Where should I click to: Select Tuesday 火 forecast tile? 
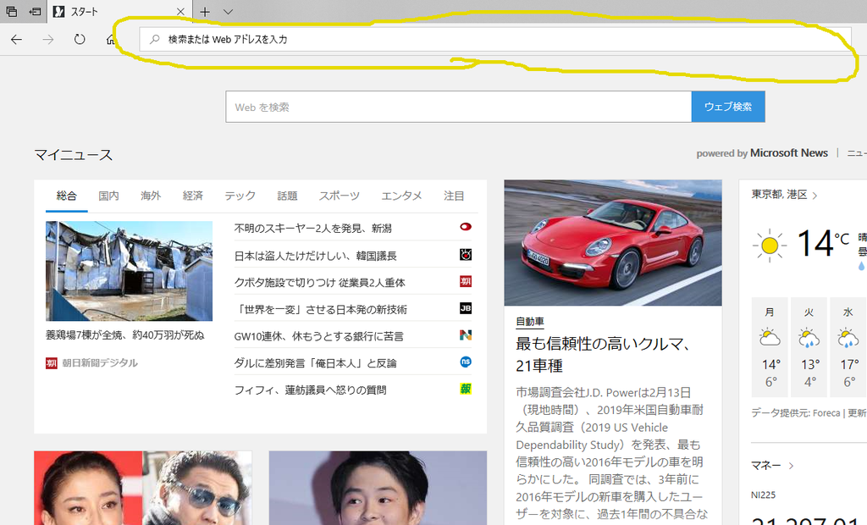[x=809, y=347]
